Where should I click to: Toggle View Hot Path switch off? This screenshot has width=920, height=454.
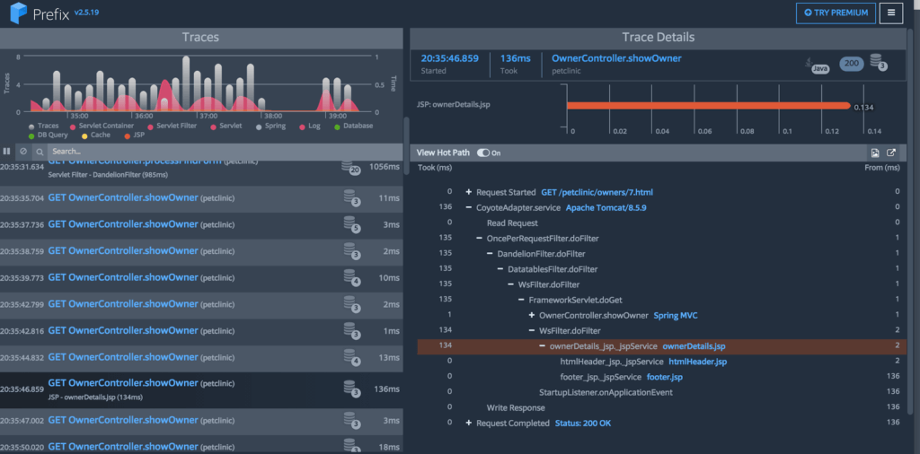[x=483, y=153]
